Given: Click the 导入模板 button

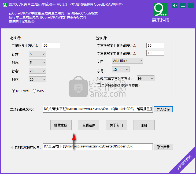Looking at the screenshot, I should point(163,109).
